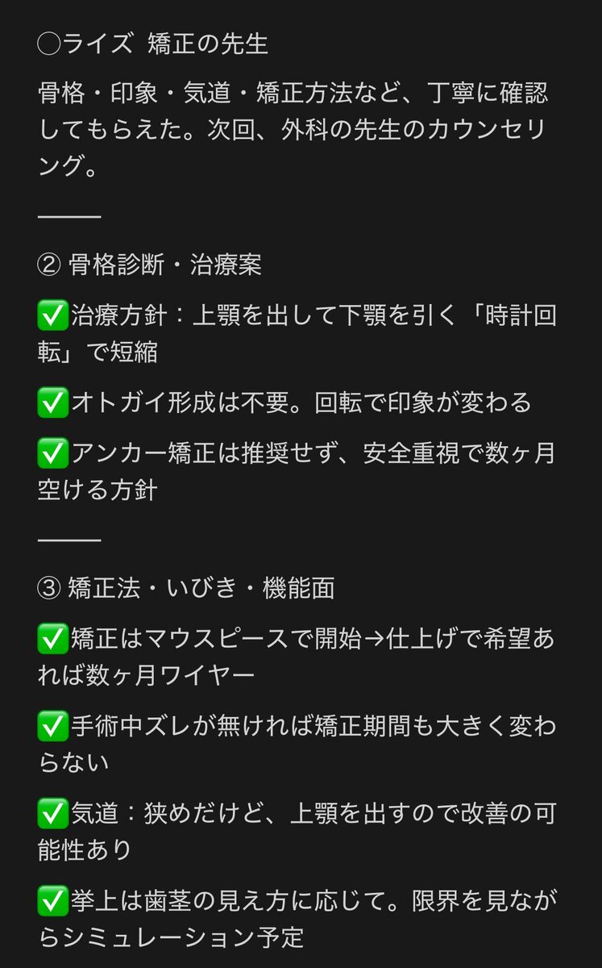Select the heading 矯正法・いびき・機能面

pos(202,588)
